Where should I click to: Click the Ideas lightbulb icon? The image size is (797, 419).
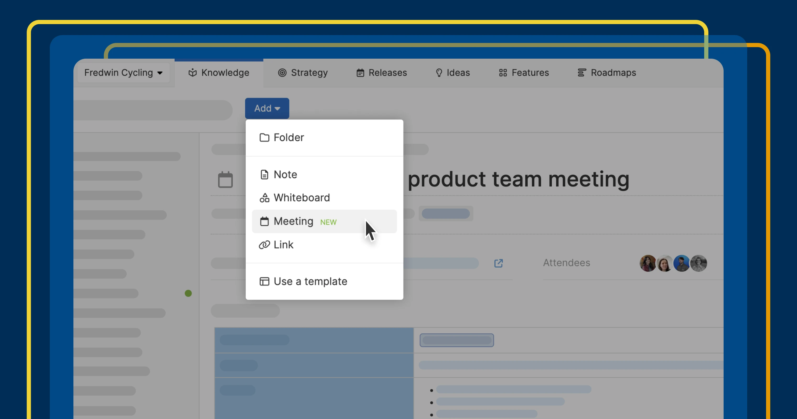[439, 73]
